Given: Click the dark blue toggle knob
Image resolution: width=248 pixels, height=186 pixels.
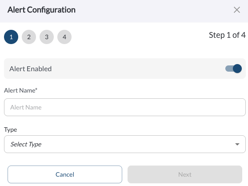Looking at the screenshot, I should [x=237, y=69].
